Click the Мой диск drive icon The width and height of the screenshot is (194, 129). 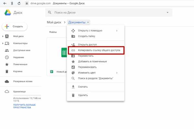pos(7,36)
